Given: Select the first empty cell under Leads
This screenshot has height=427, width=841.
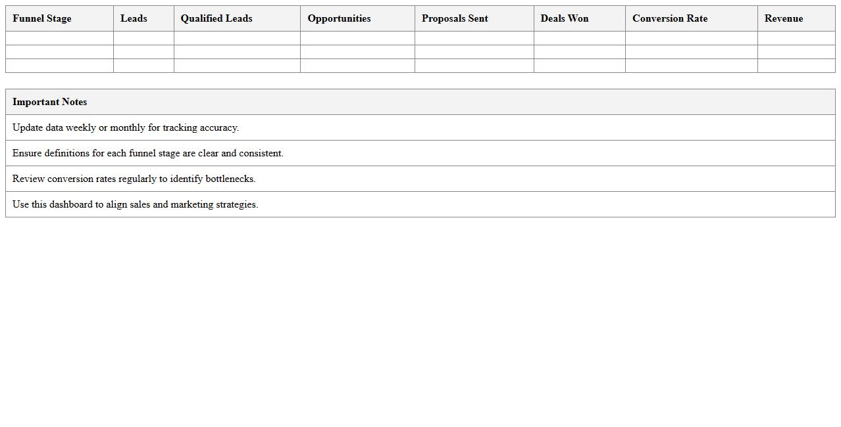Looking at the screenshot, I should (x=143, y=38).
